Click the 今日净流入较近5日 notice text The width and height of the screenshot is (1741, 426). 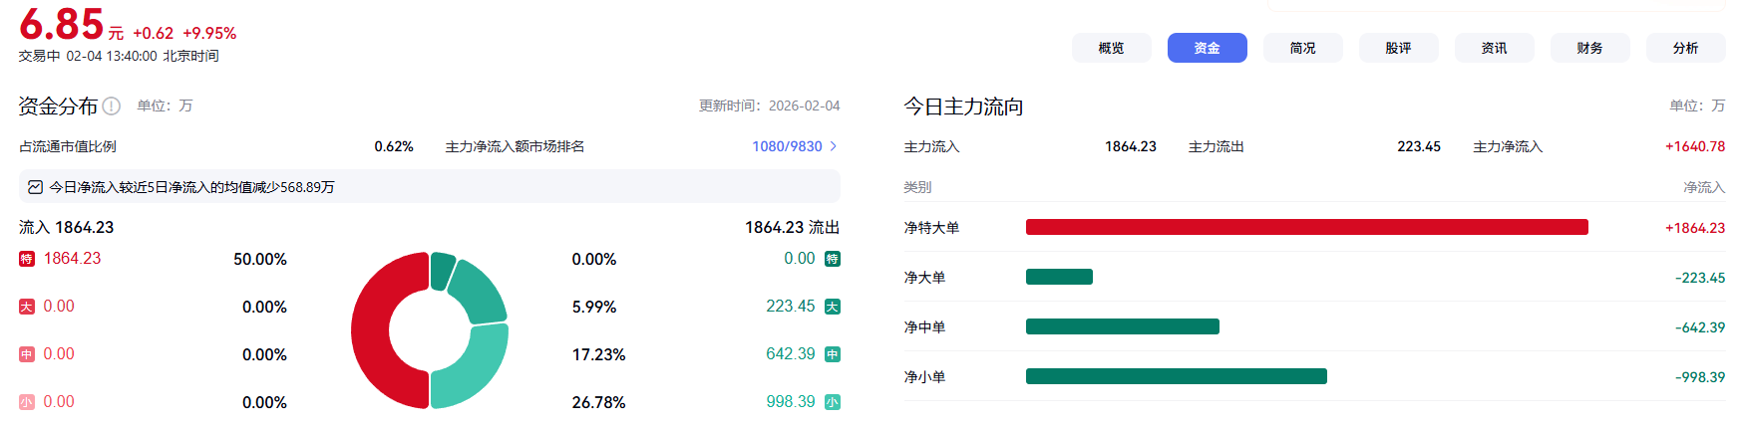[x=191, y=187]
